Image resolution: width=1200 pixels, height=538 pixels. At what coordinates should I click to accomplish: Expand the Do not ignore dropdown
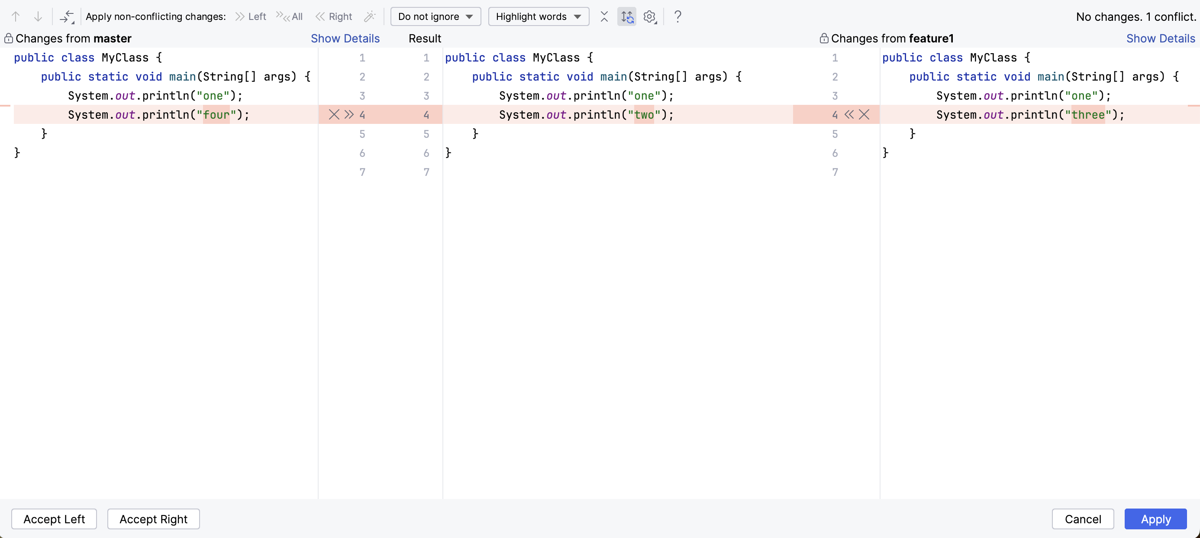[x=435, y=16]
